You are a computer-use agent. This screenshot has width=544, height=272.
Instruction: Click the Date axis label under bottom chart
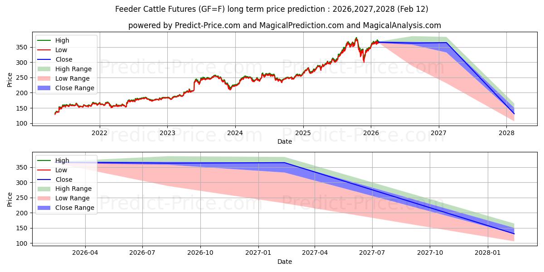(284, 262)
